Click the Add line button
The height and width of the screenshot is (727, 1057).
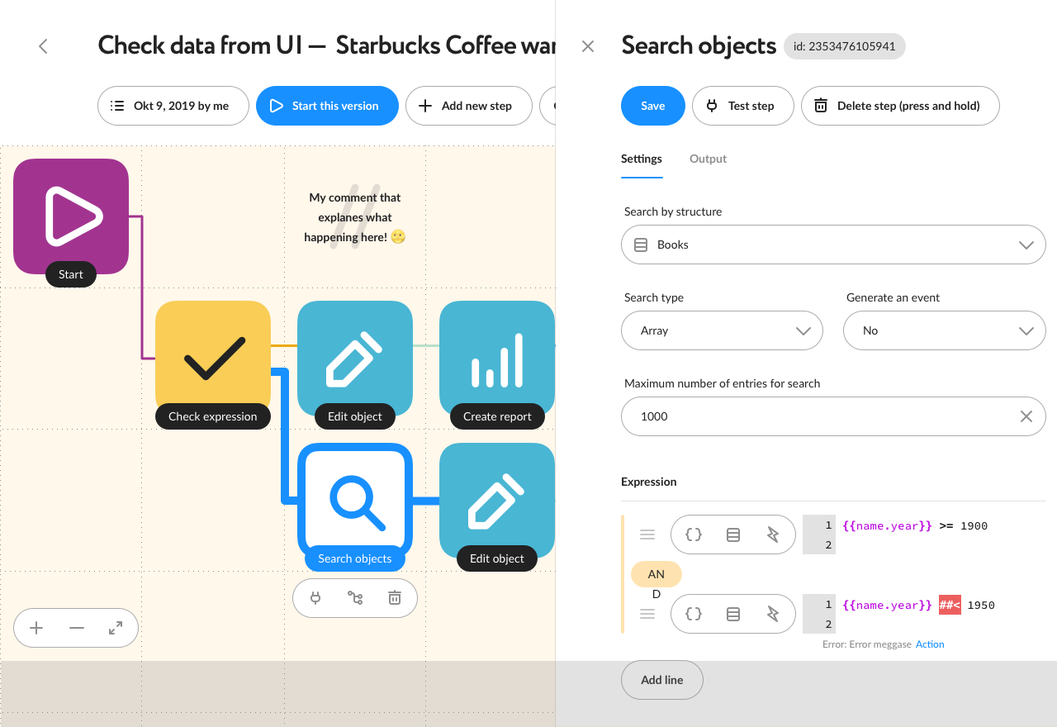662,680
